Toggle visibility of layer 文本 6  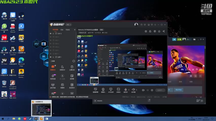tap(50, 33)
